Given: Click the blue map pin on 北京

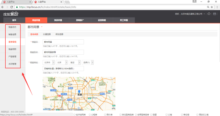Looking at the screenshot, I should coord(79,91).
